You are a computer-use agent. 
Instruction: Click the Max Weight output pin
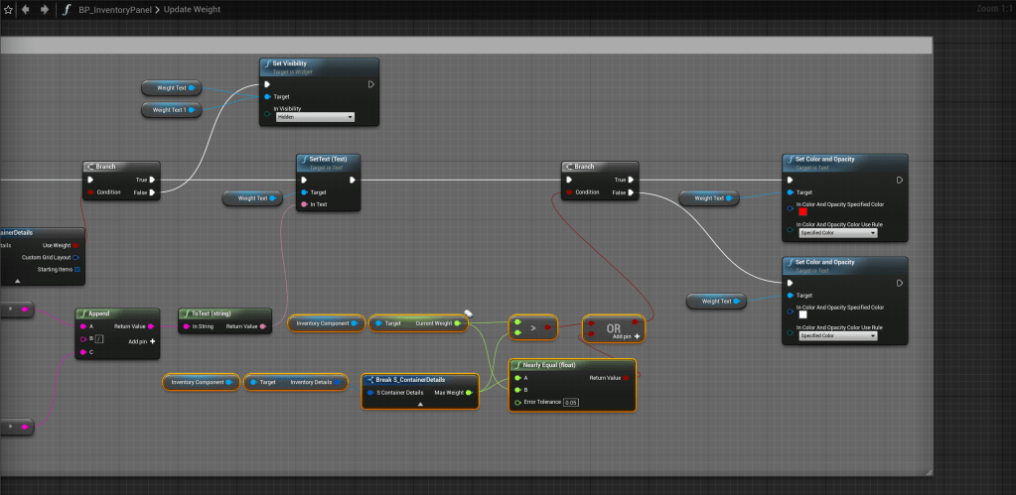(x=469, y=392)
